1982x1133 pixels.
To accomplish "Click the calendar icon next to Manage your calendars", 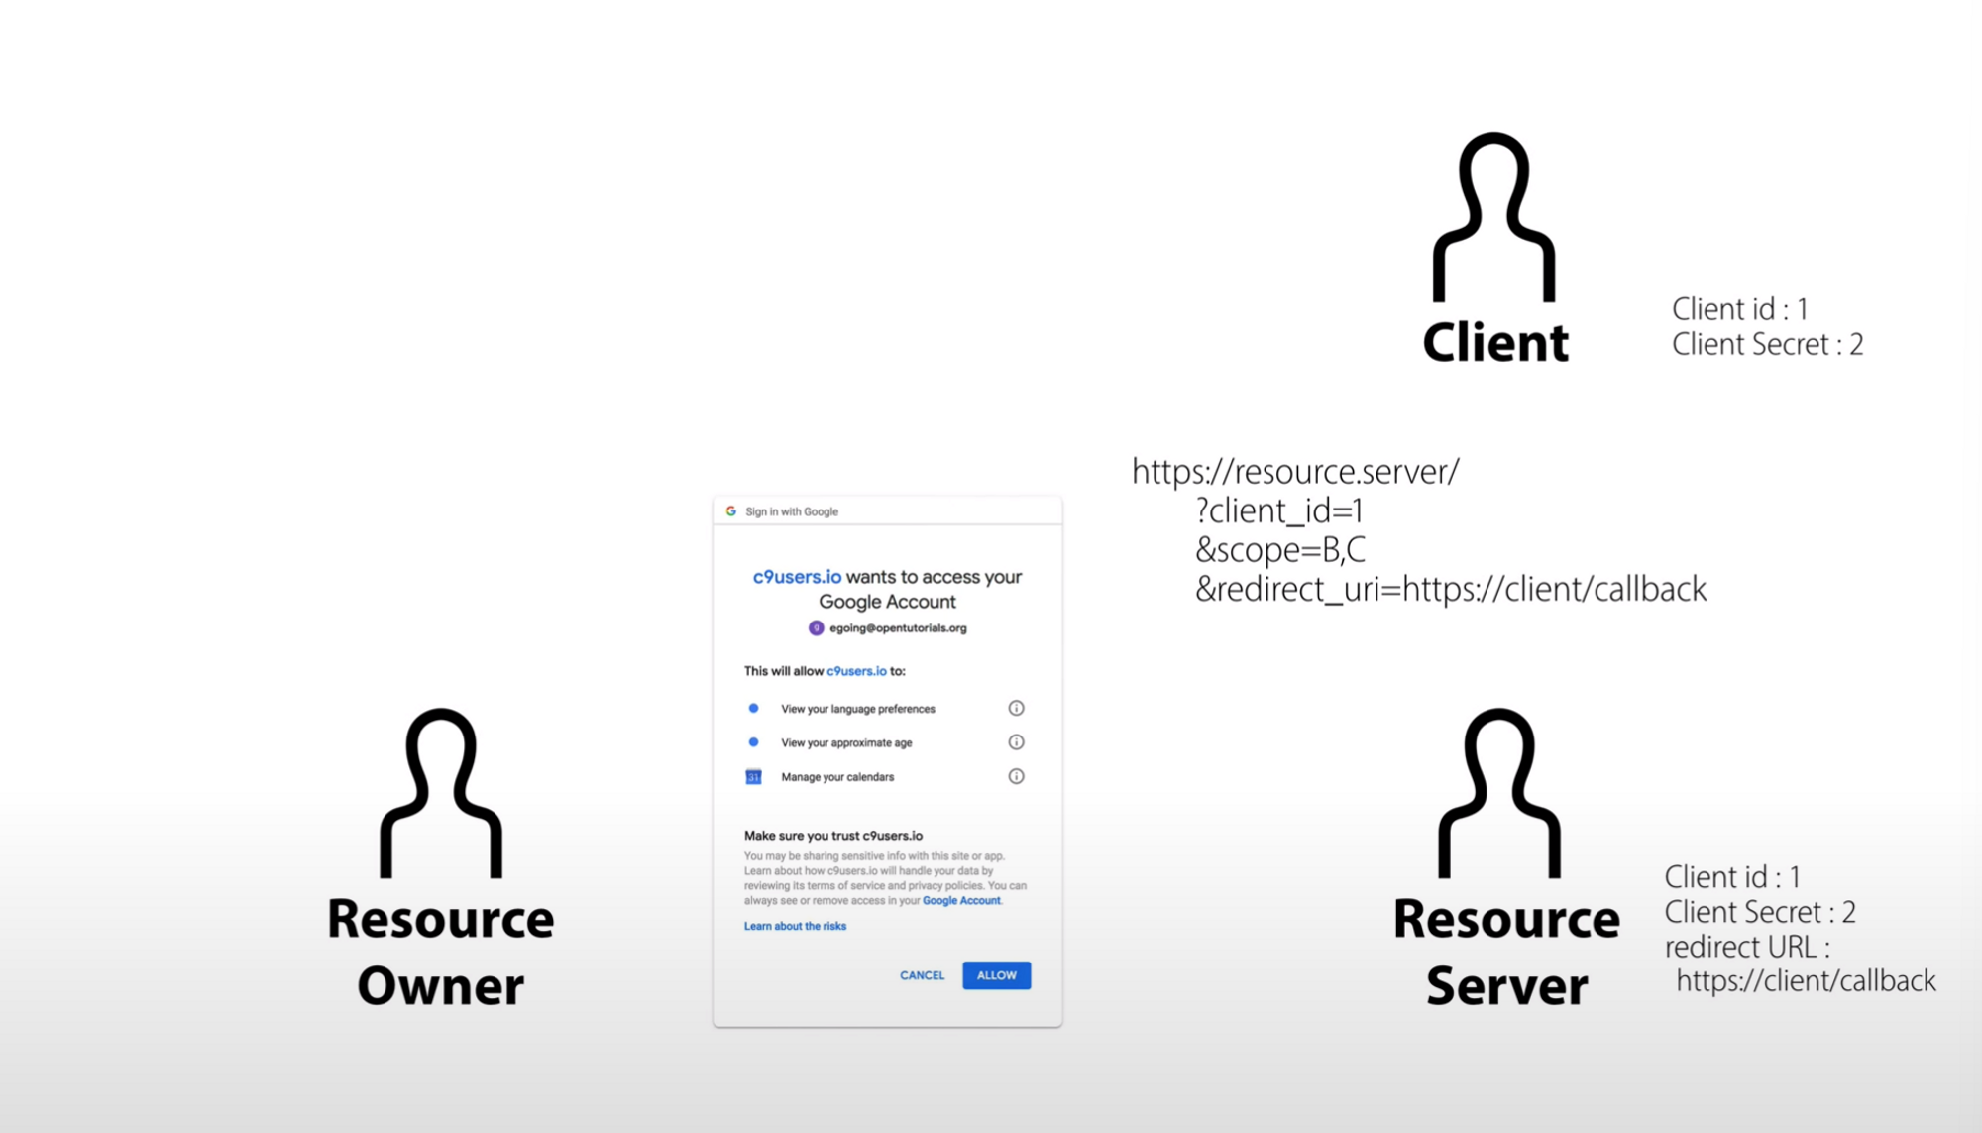I will point(753,777).
